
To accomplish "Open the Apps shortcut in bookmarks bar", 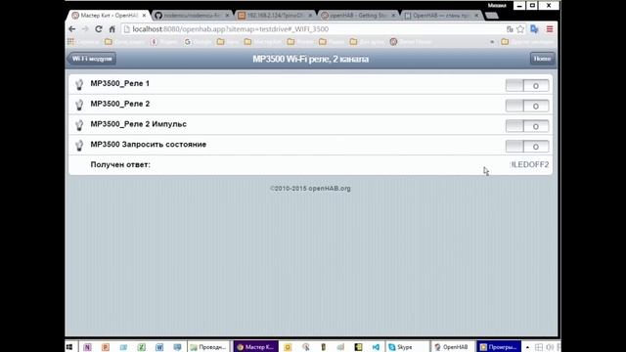I will point(70,41).
